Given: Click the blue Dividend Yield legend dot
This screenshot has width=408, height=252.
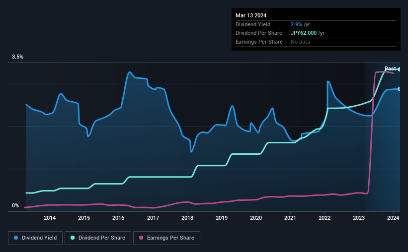Looking at the screenshot, I should coord(16,238).
